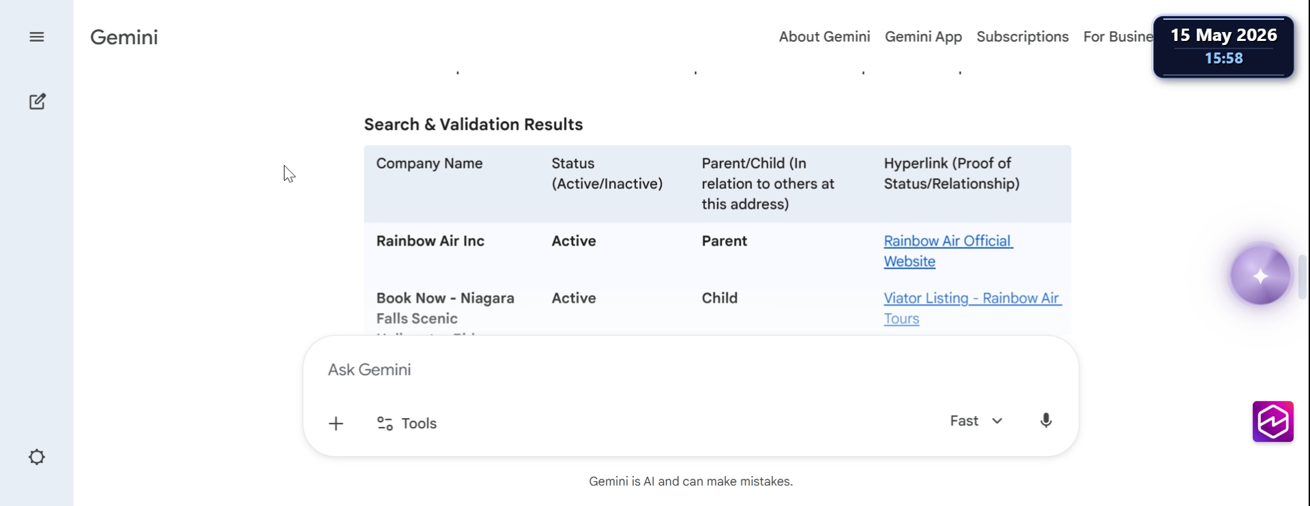Open the Tools sliders icon
Viewport: 1310px width, 506px height.
(x=385, y=423)
